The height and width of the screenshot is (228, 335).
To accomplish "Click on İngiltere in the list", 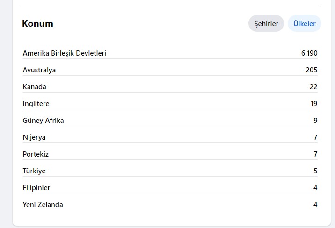I will 36,104.
